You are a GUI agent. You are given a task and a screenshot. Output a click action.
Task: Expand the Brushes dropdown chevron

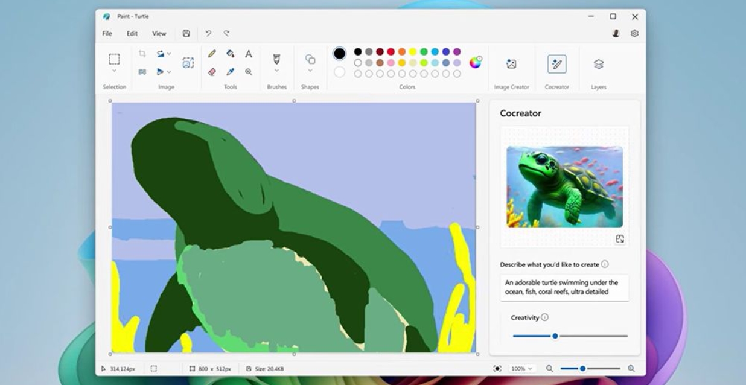(x=276, y=71)
